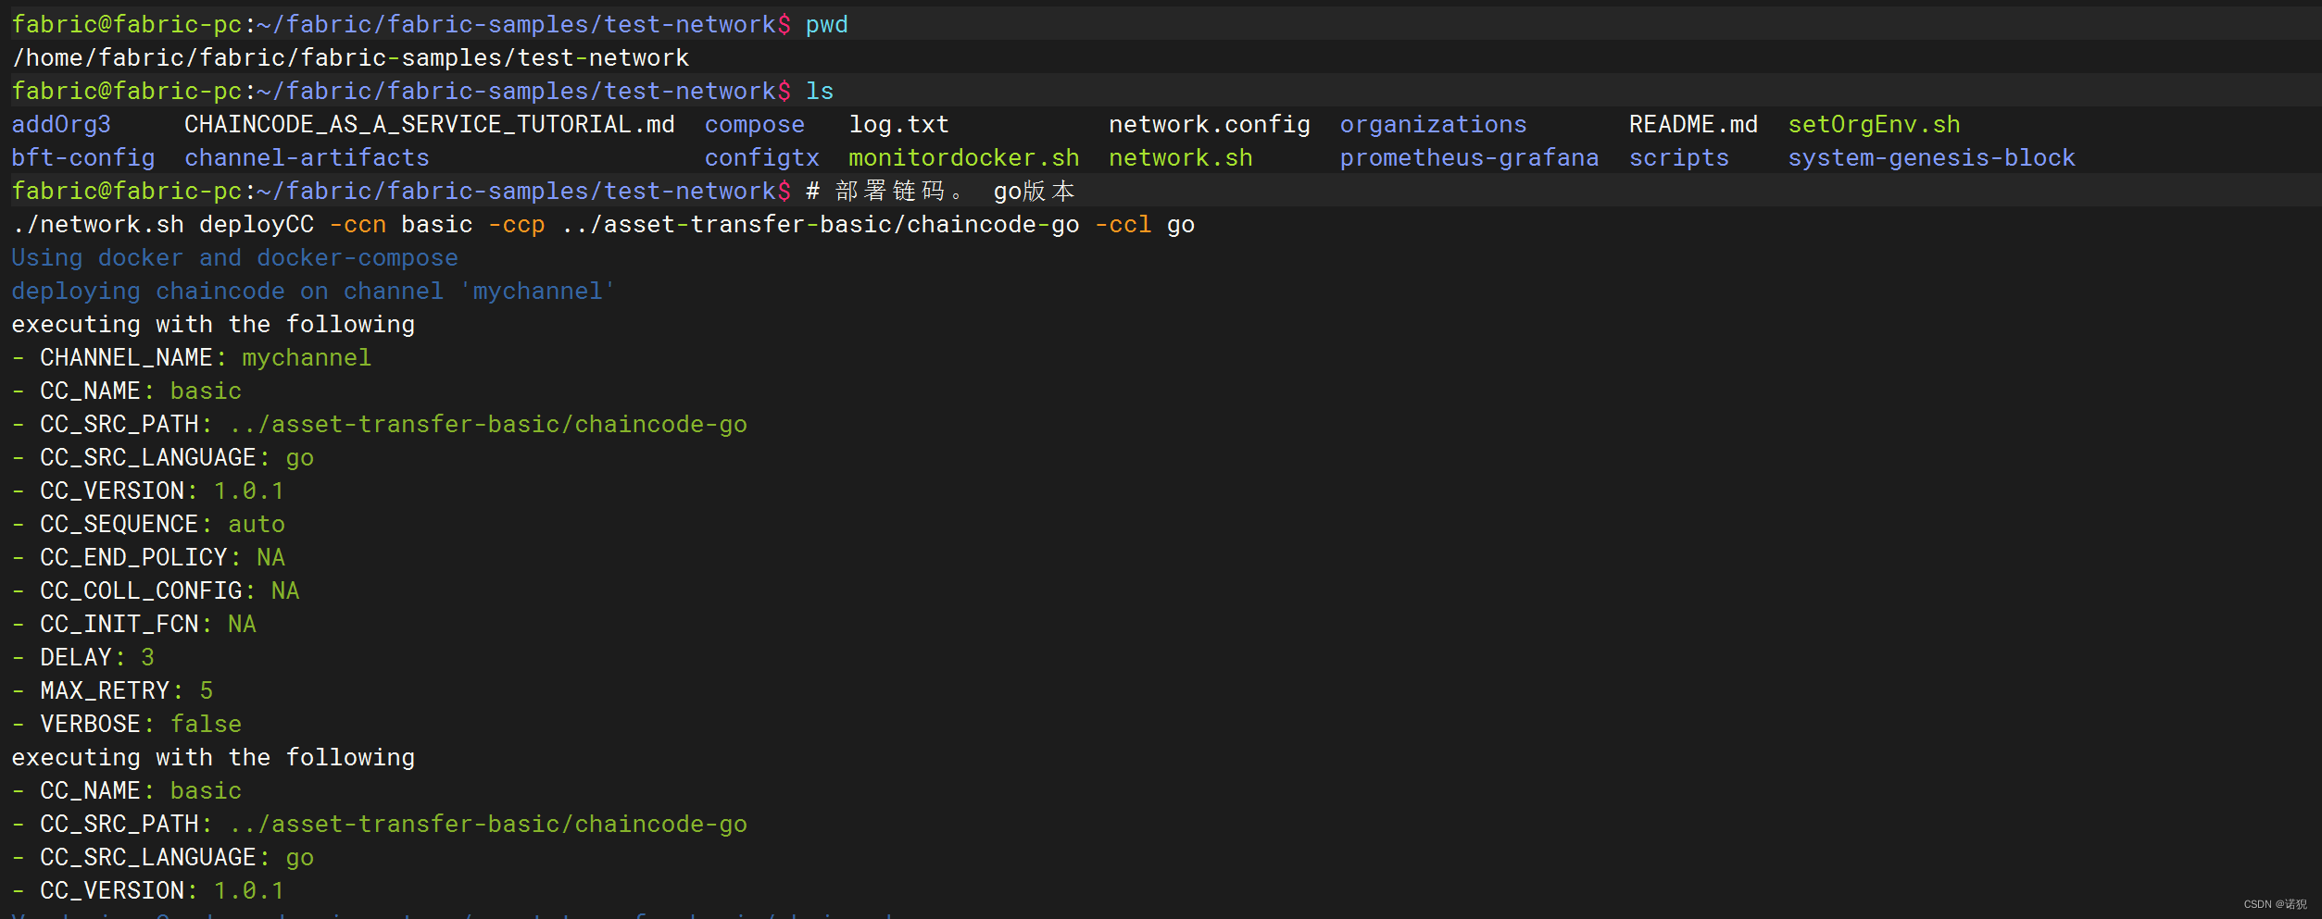Click the CC_INIT_FCN value 'NA'

pos(242,625)
